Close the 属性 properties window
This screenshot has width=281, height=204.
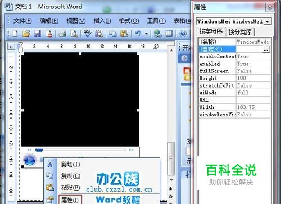point(270,7)
